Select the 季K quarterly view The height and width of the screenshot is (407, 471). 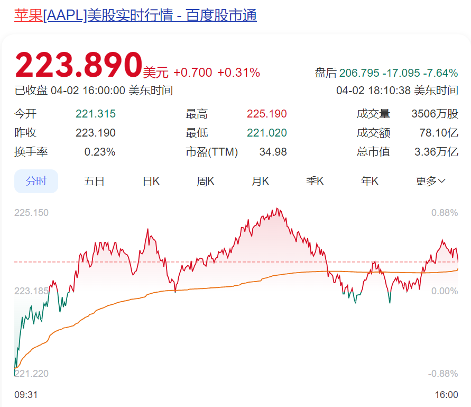315,180
